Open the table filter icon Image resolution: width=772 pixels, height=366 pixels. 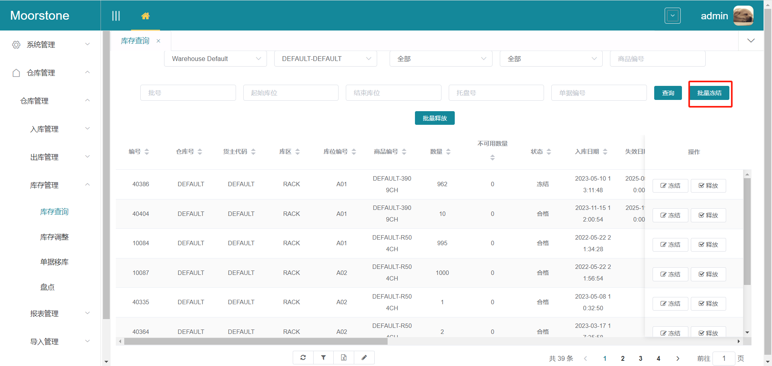point(323,357)
